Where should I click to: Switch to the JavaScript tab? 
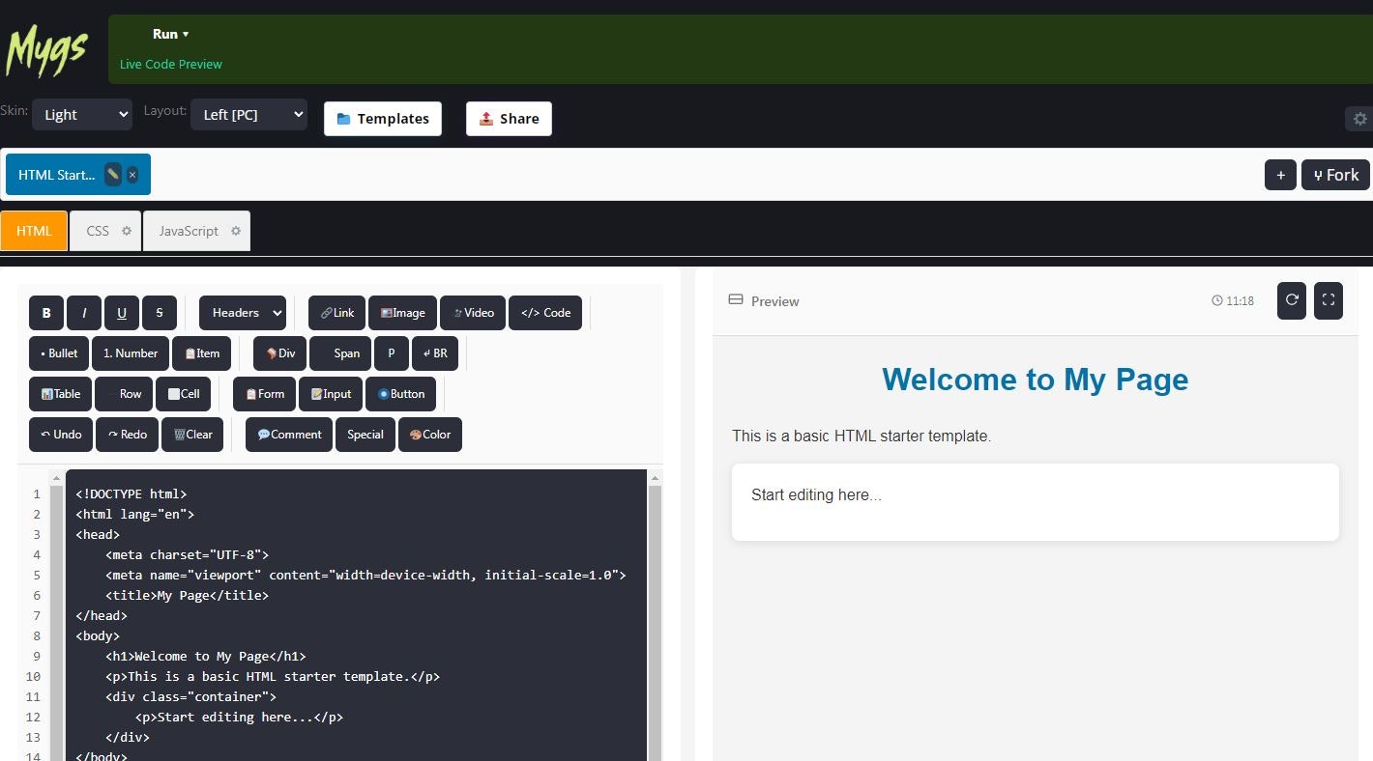(x=189, y=231)
